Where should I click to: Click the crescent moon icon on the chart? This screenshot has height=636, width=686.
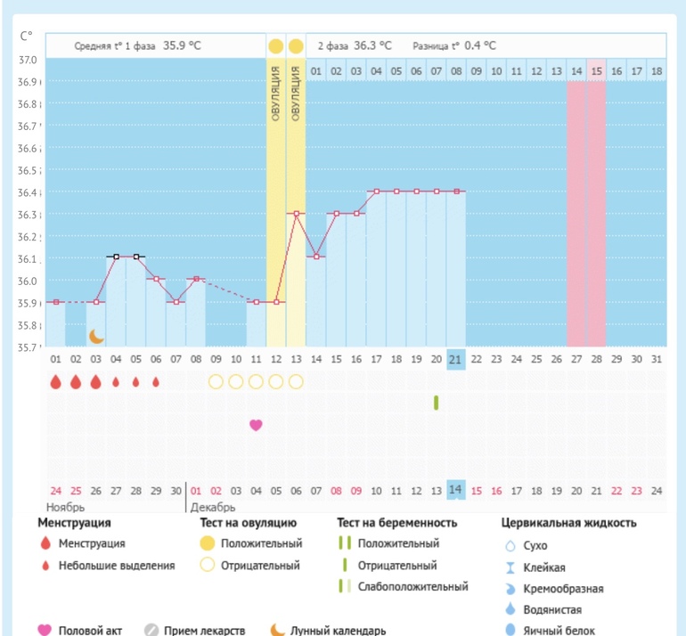coord(96,336)
